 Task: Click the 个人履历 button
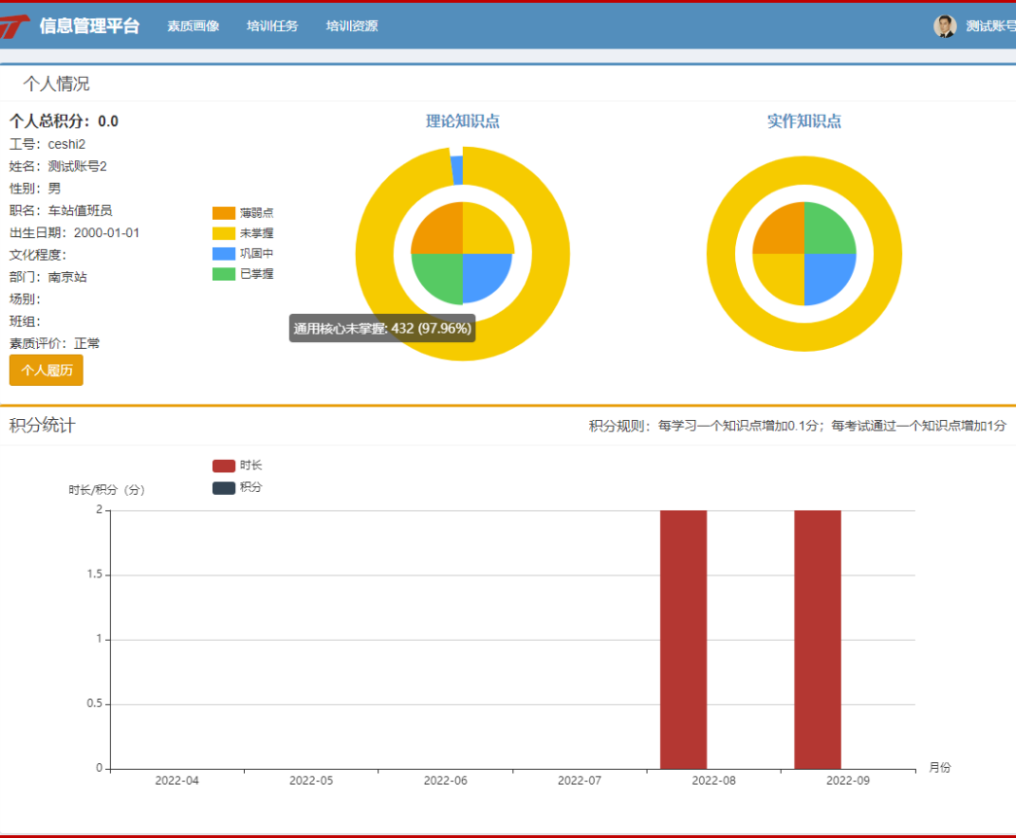pos(46,370)
